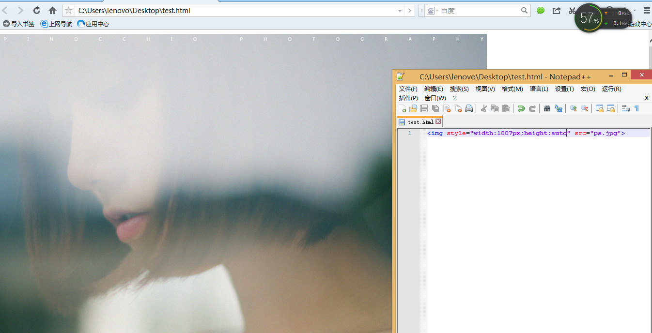
Task: Click the Synchronize horizontal scrolling icon
Action: (x=611, y=108)
